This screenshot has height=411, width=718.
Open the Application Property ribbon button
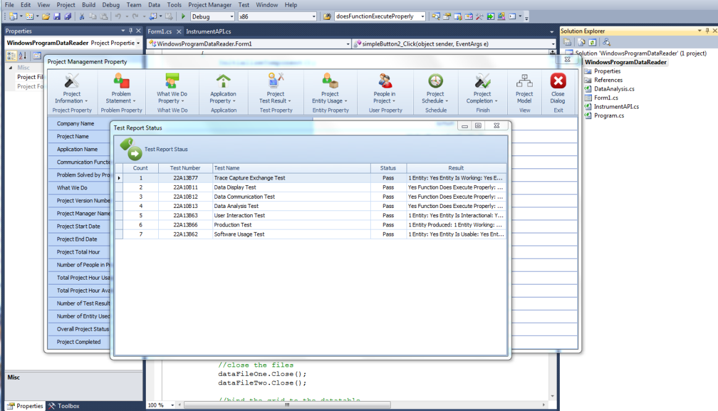point(223,89)
